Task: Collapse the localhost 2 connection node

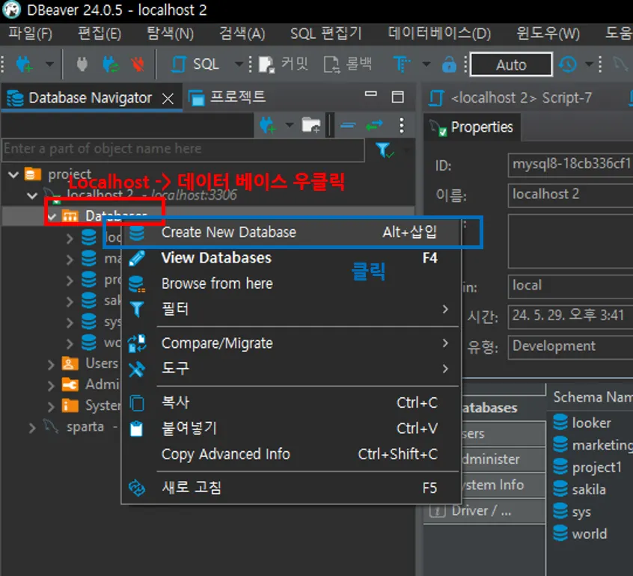Action: tap(32, 196)
